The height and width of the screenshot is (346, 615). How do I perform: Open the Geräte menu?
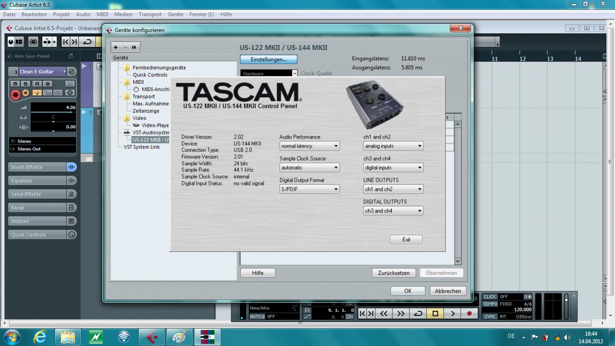pyautogui.click(x=175, y=14)
